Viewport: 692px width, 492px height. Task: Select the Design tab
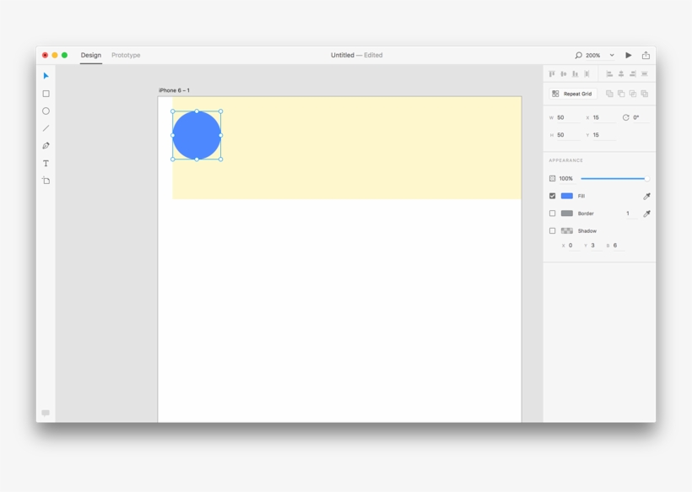pyautogui.click(x=90, y=55)
